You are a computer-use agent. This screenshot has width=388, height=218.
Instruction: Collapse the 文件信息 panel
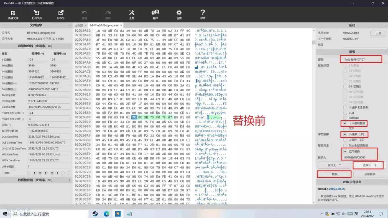tap(70, 25)
